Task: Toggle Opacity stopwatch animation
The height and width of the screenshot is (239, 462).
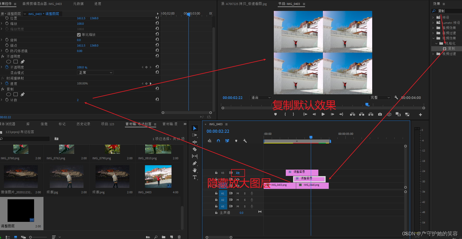Action: pos(7,67)
